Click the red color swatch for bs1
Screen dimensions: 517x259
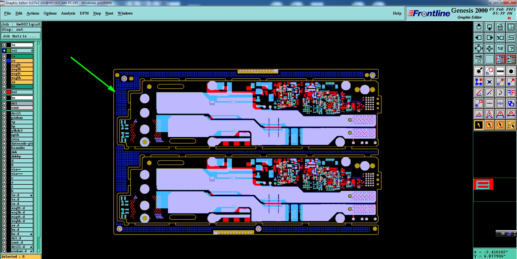(9, 92)
